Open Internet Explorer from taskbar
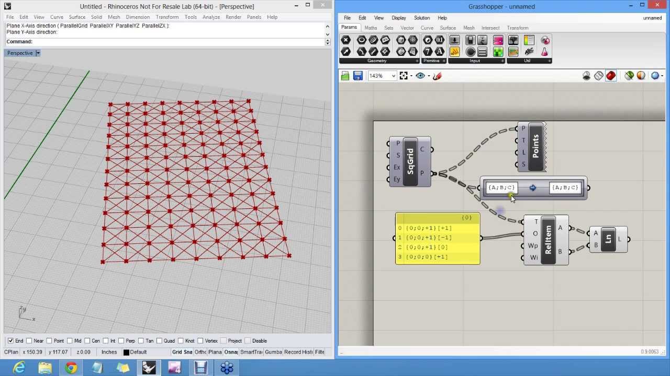The image size is (670, 376). pyautogui.click(x=19, y=368)
